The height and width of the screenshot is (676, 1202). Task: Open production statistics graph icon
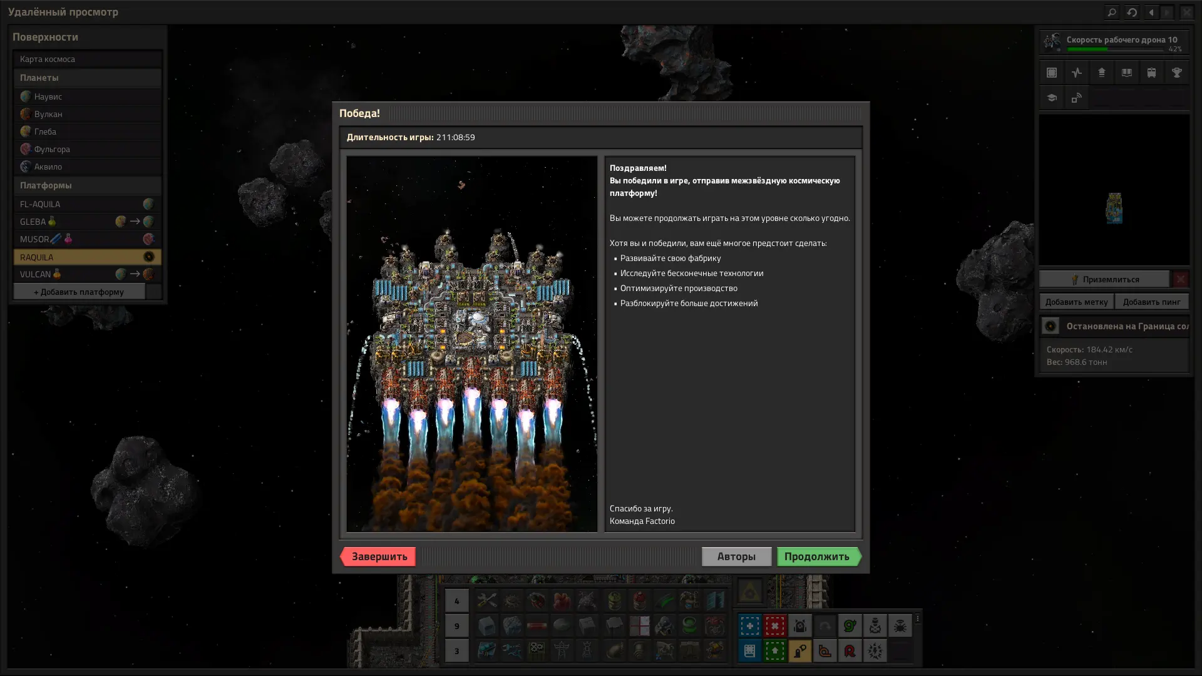click(1077, 73)
